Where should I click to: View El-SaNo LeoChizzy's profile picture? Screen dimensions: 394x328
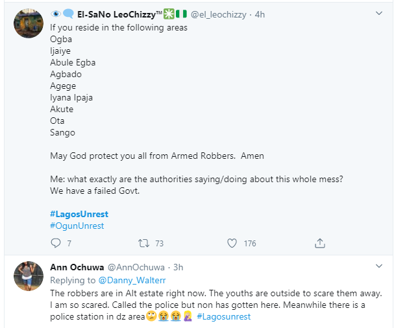tap(29, 25)
